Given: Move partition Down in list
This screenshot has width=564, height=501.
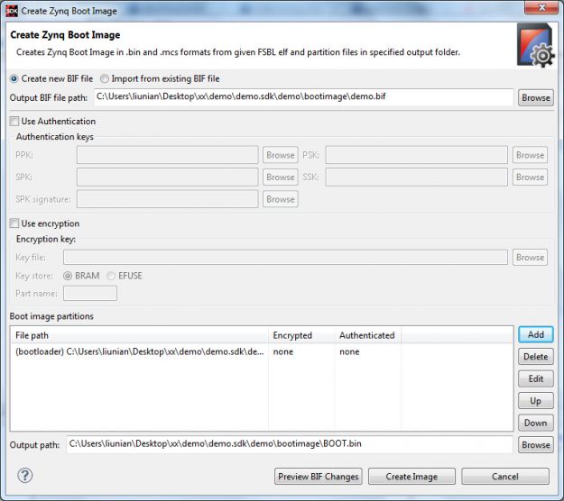Looking at the screenshot, I should (x=536, y=423).
